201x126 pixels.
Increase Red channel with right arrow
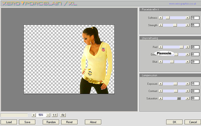click(x=187, y=47)
